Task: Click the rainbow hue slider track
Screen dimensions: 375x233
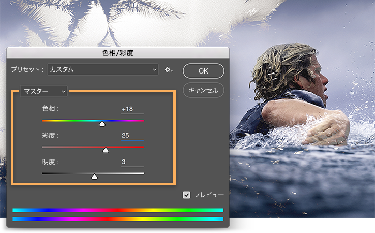Action: pos(93,121)
